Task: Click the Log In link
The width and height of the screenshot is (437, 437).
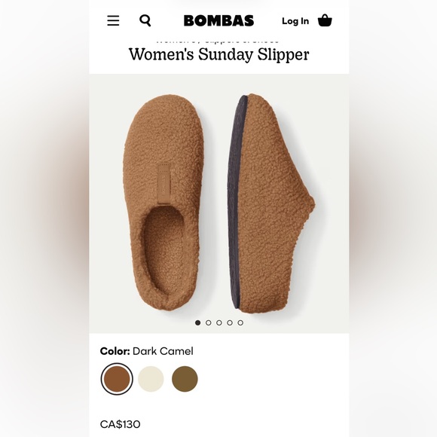Action: pyautogui.click(x=295, y=21)
